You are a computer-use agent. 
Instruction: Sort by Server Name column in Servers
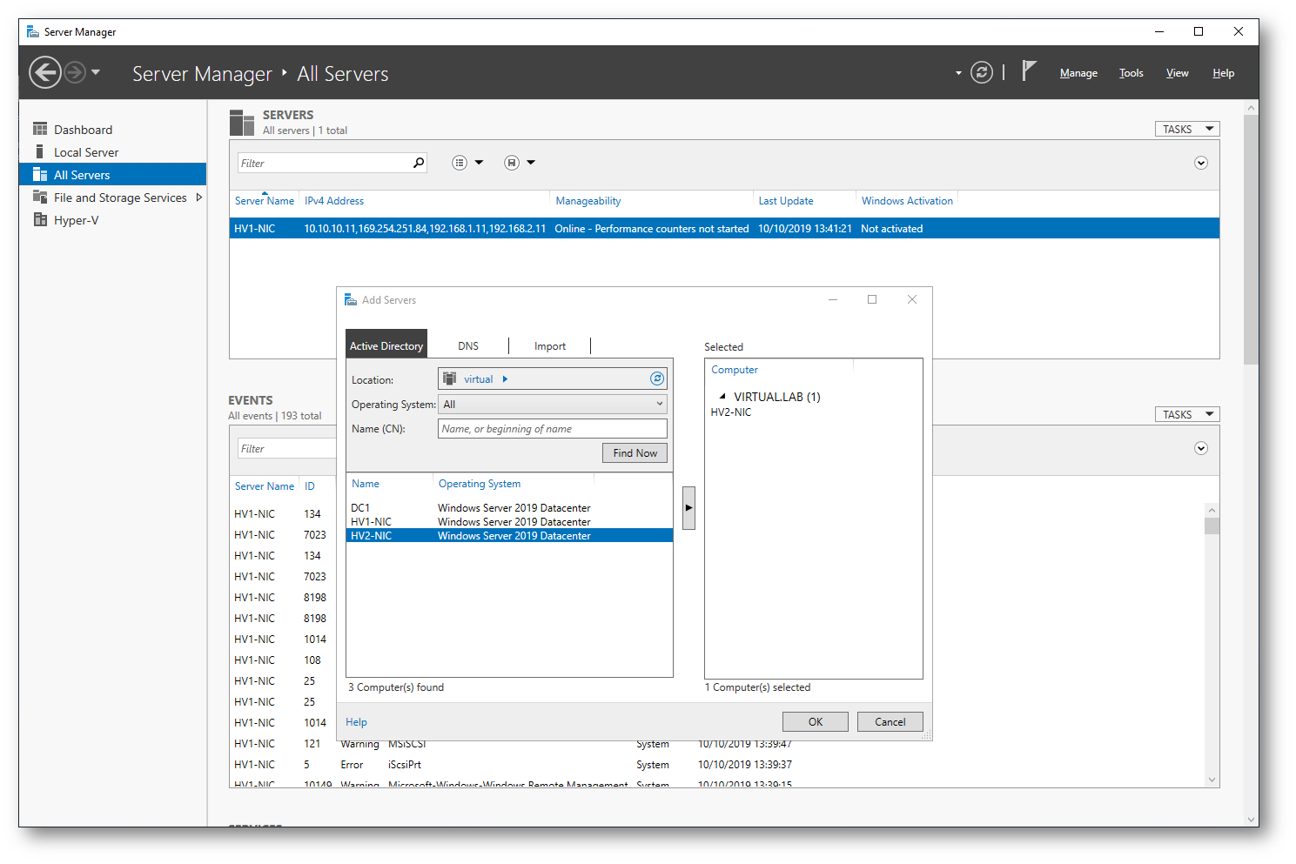tap(265, 201)
